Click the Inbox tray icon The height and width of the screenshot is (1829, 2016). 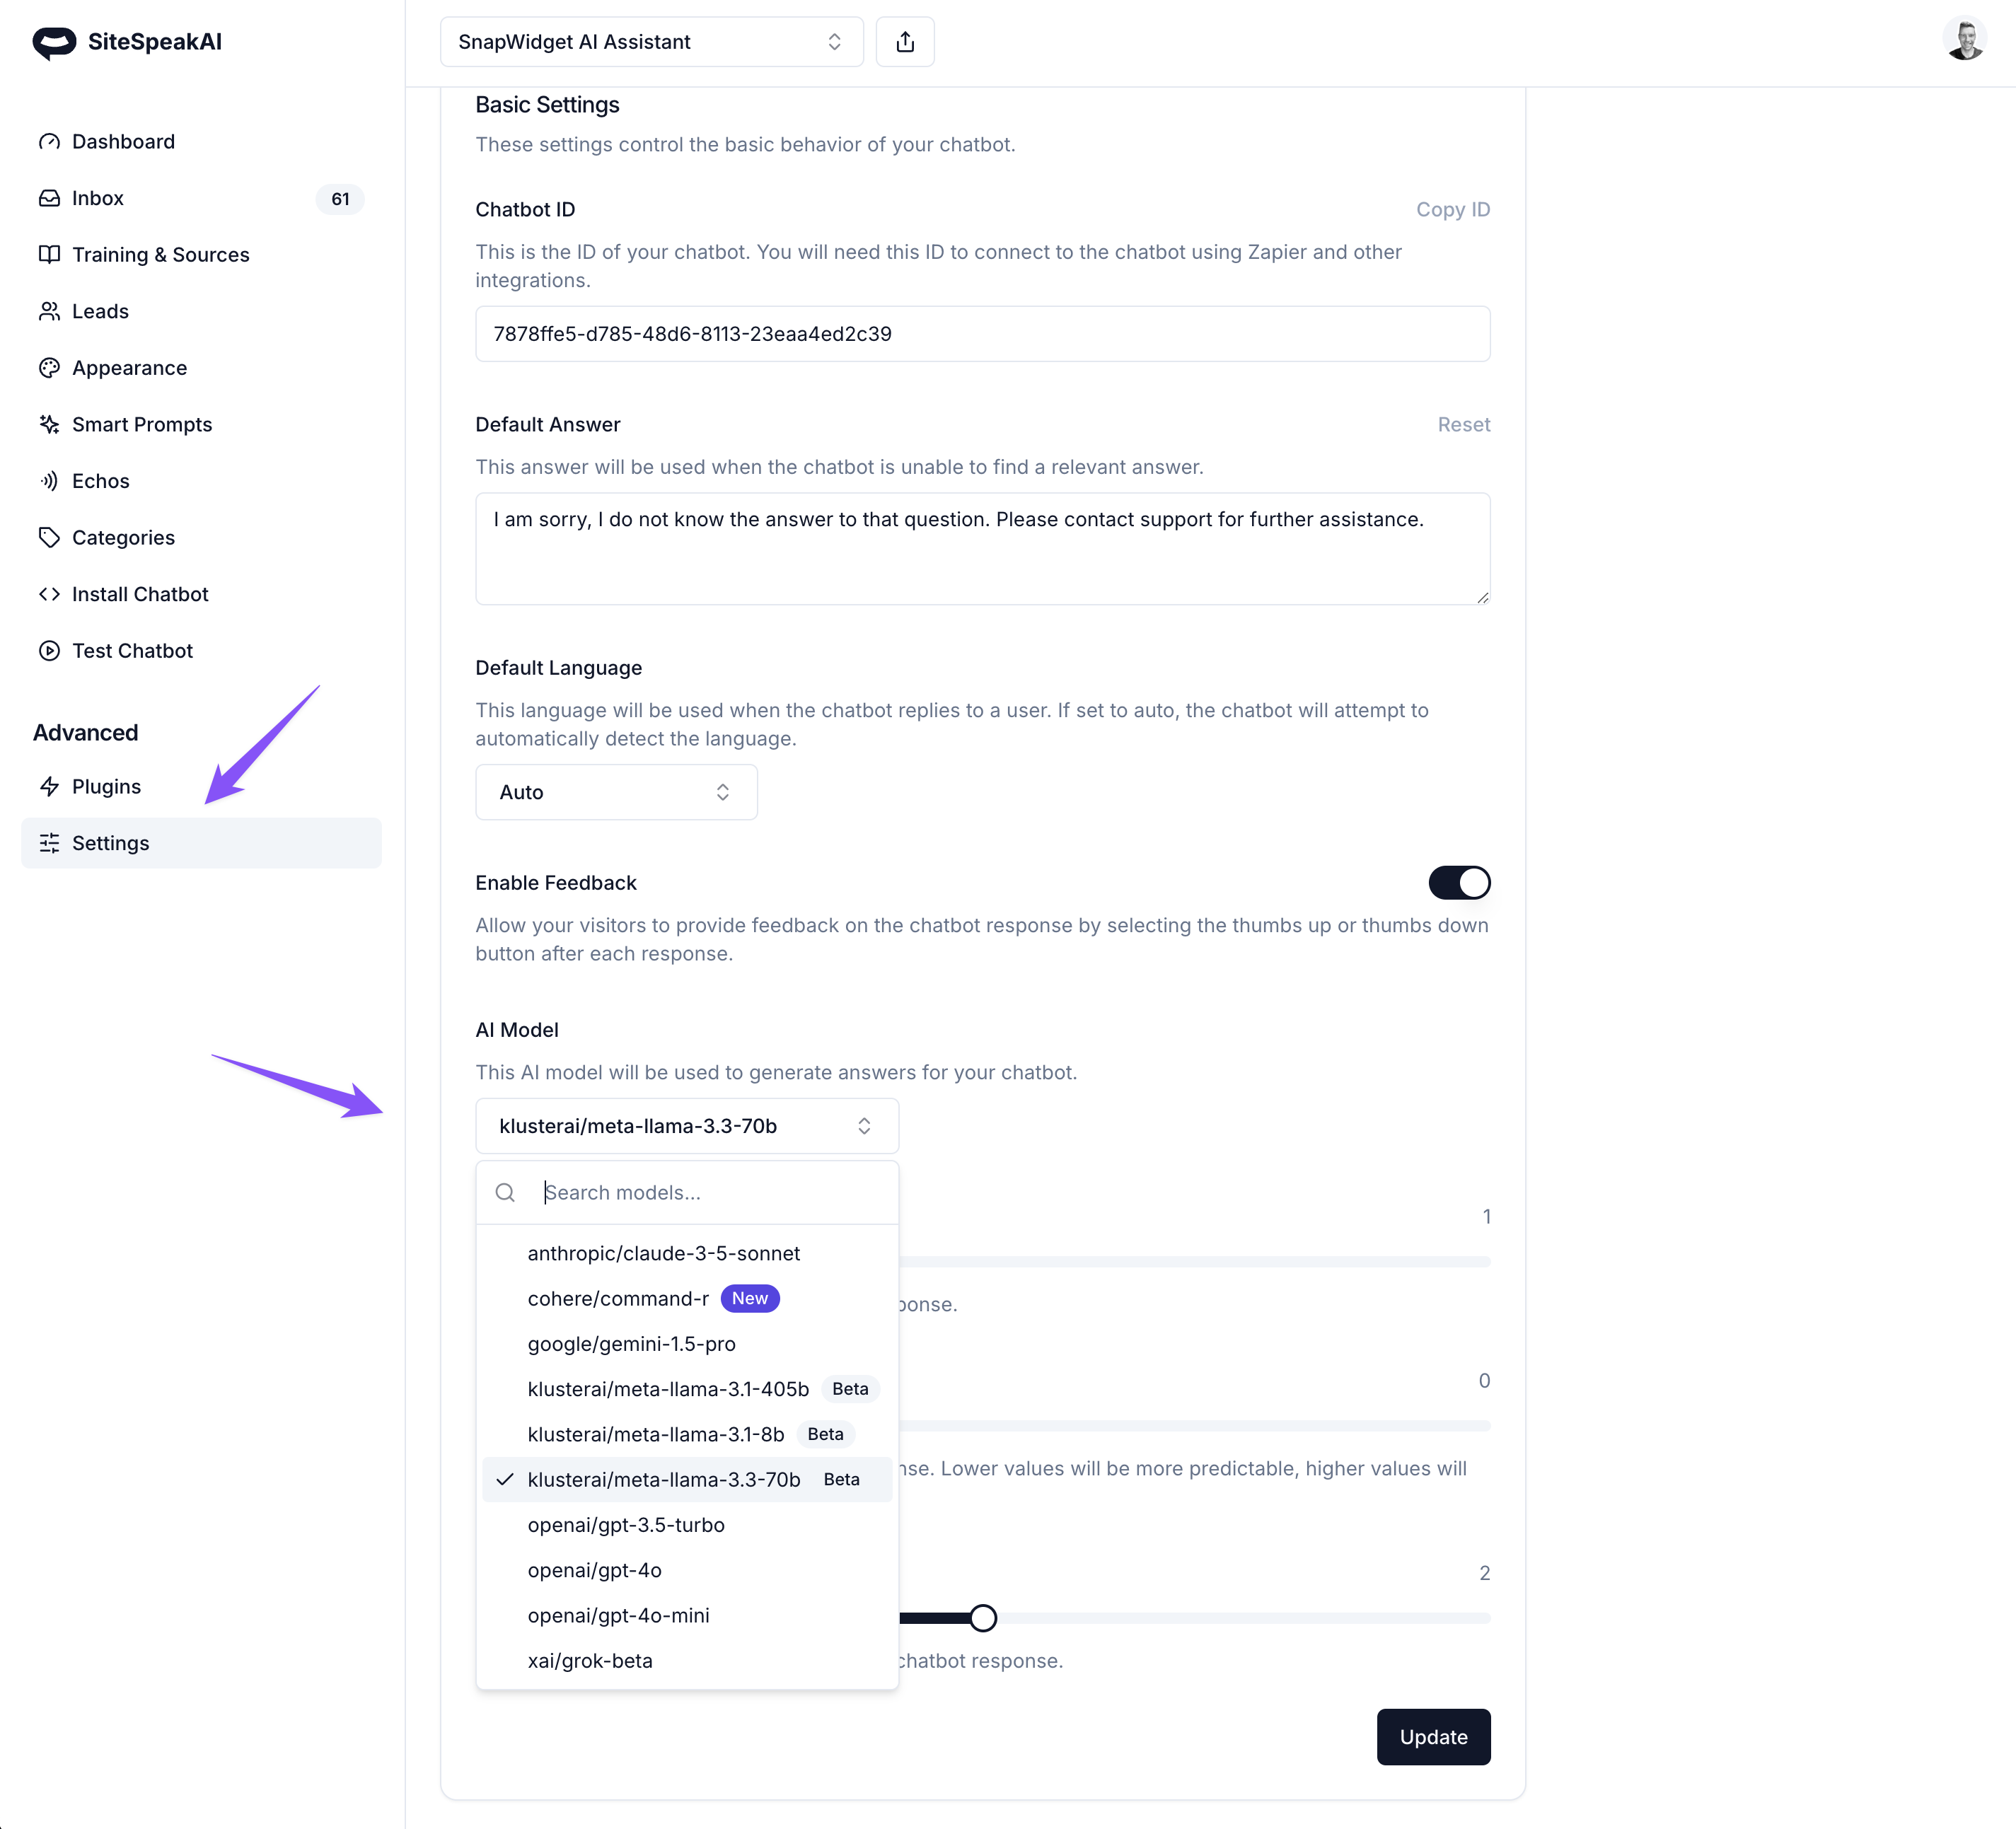pos(49,198)
